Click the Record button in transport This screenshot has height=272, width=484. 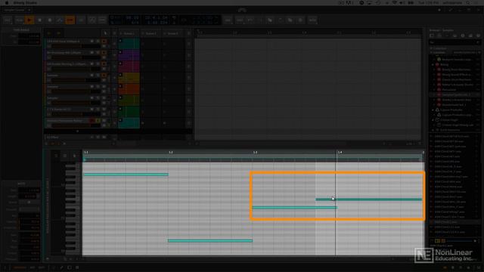click(x=50, y=20)
